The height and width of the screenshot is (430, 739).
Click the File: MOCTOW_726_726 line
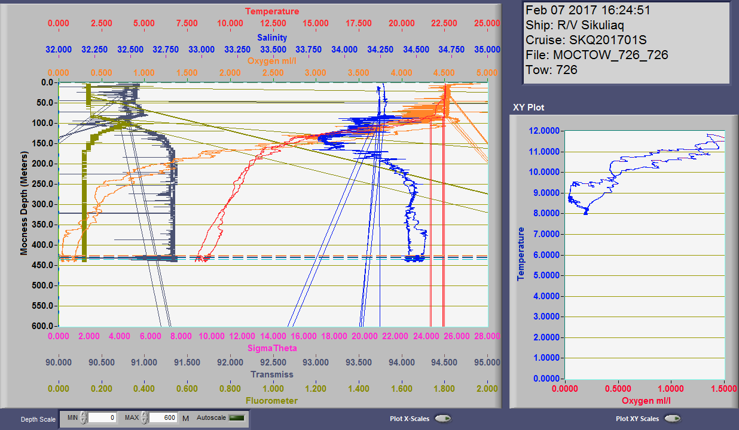tap(597, 55)
